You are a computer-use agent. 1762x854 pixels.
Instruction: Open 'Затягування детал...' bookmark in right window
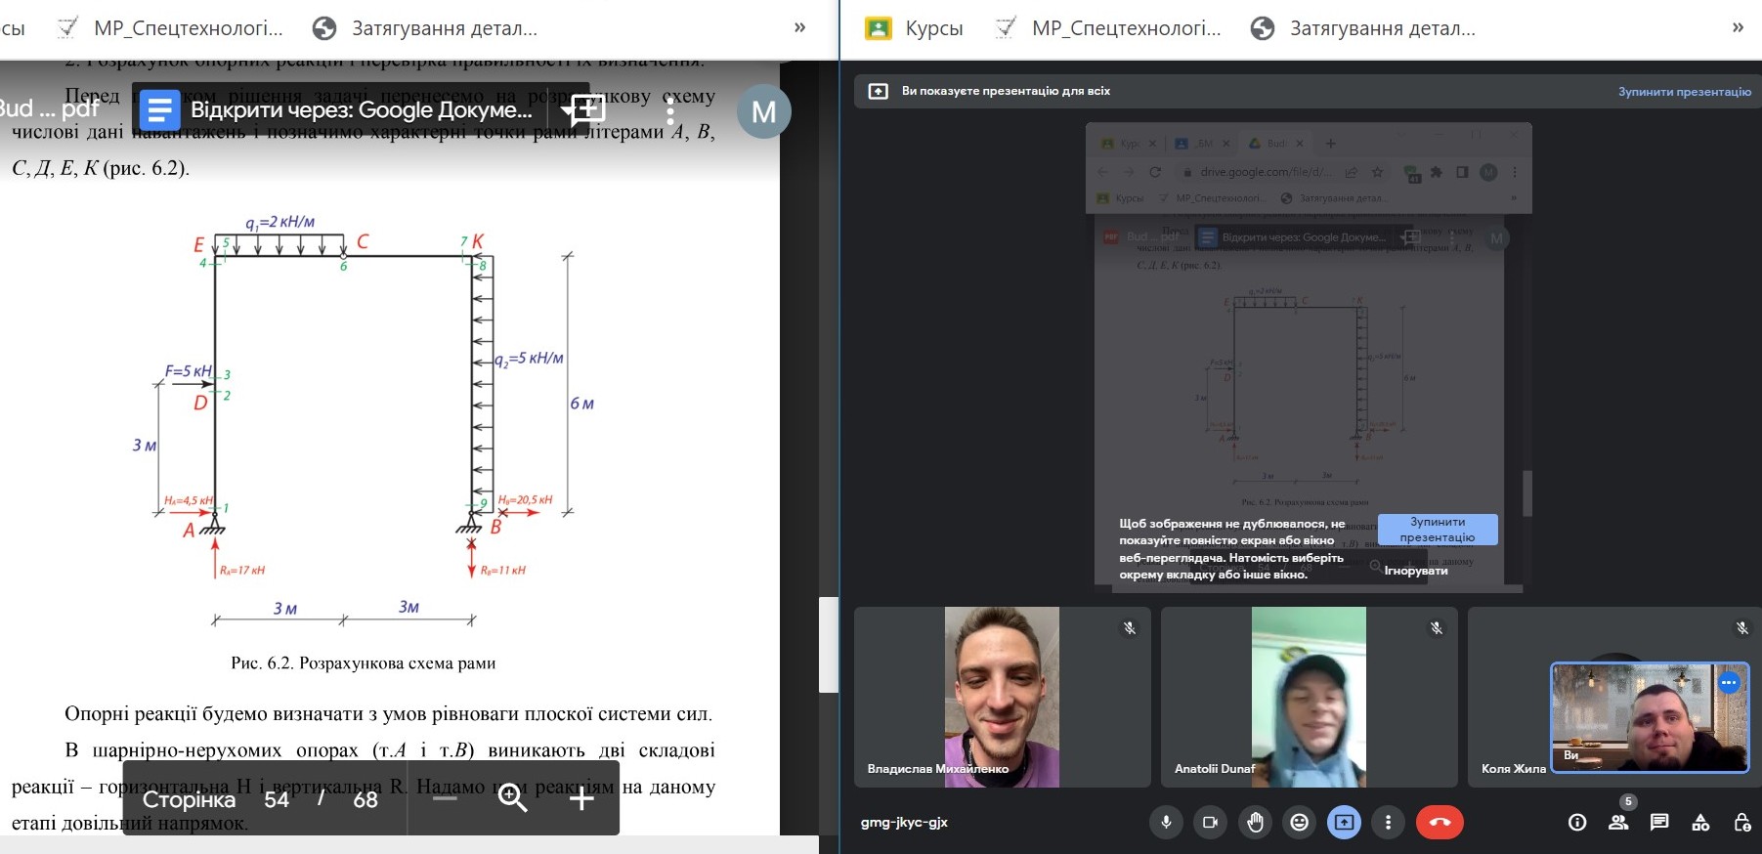click(x=1364, y=28)
